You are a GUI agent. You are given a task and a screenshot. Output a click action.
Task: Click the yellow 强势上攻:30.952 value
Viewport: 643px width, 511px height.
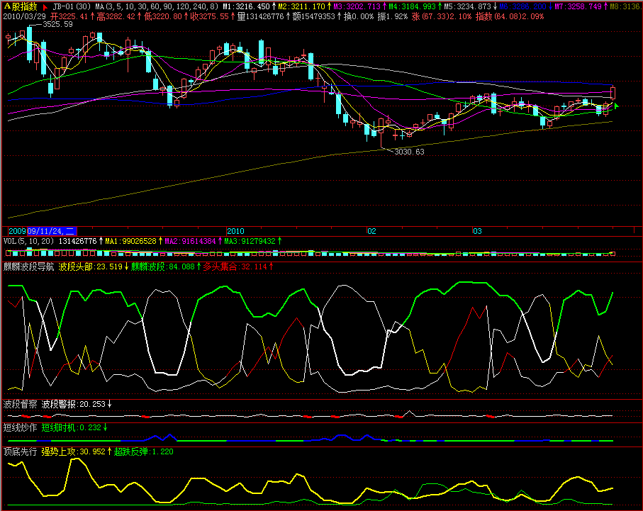[74, 452]
